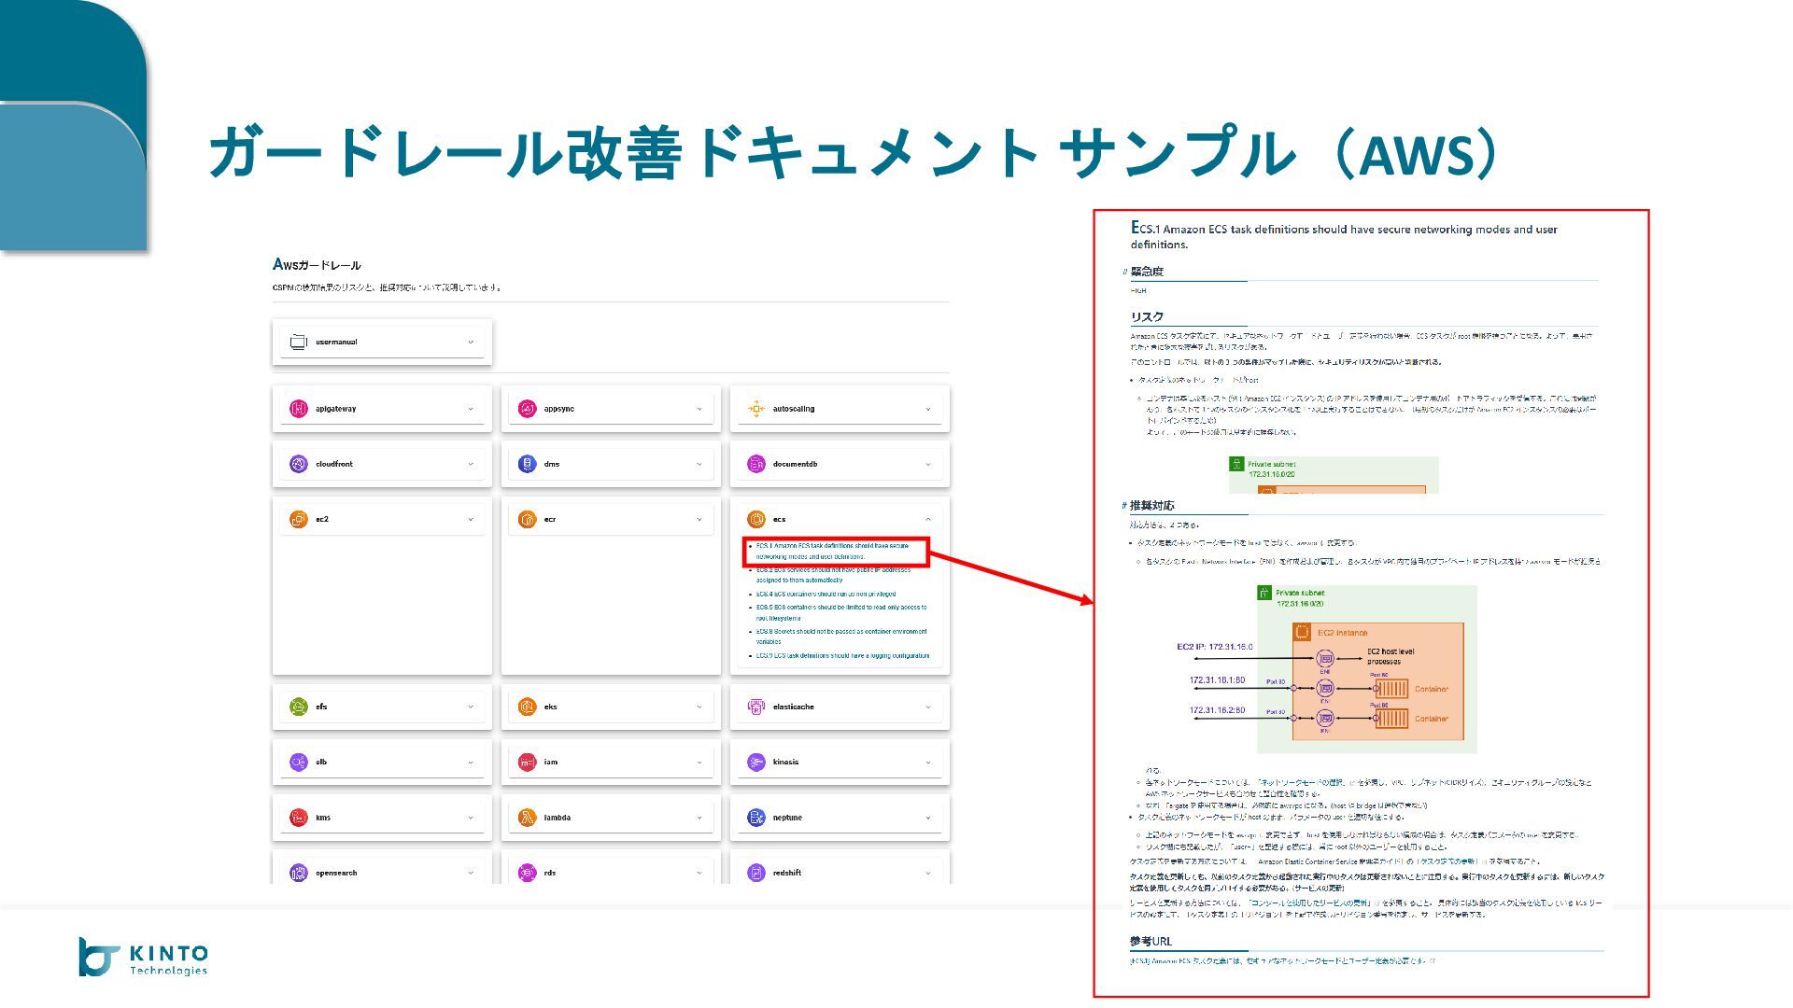This screenshot has width=1793, height=1008.
Task: Click the reference URL link at document bottom
Action: pyautogui.click(x=1278, y=960)
